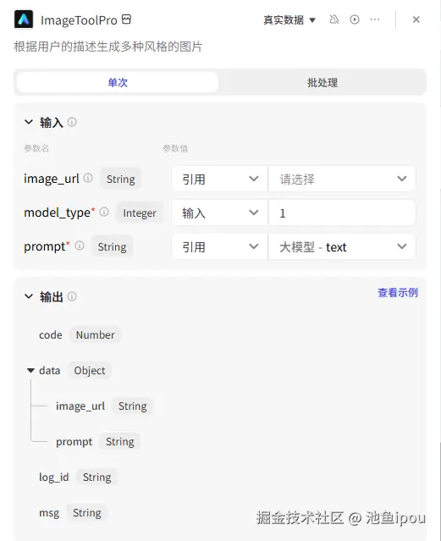The height and width of the screenshot is (541, 441).
Task: Click the code output row
Action: tap(80, 334)
